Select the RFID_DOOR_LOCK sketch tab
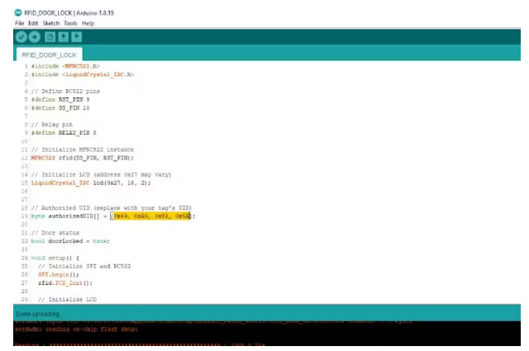529x351 pixels. pos(49,55)
